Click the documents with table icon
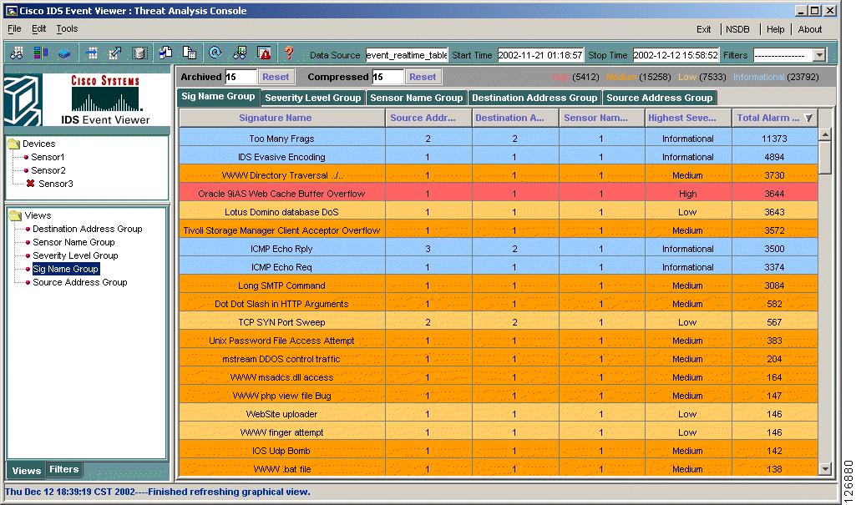The image size is (856, 505). pos(190,53)
